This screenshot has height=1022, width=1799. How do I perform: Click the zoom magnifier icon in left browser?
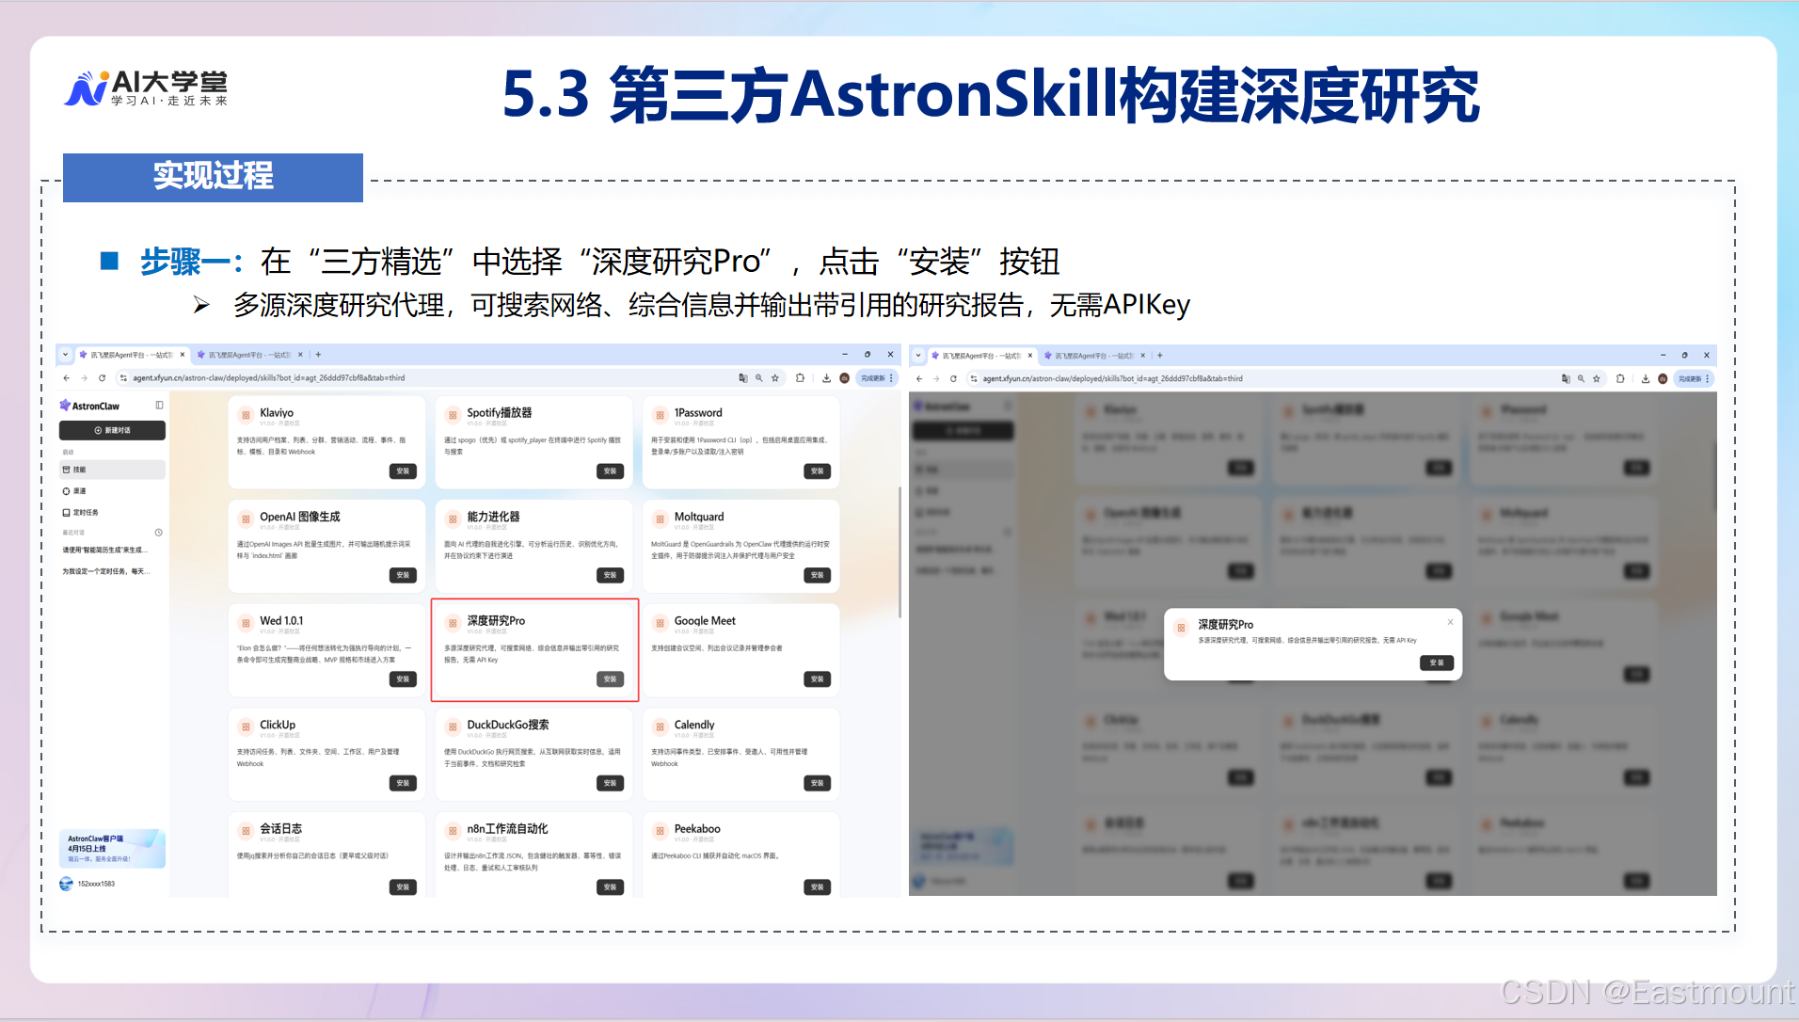(759, 378)
